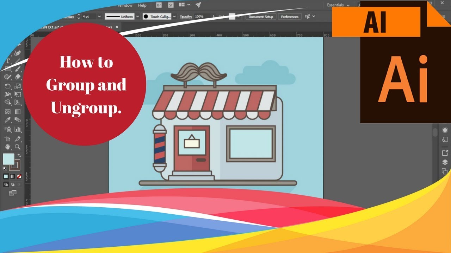The image size is (451, 253).
Task: Select the Symbol Sprayer tool
Action: 8,129
